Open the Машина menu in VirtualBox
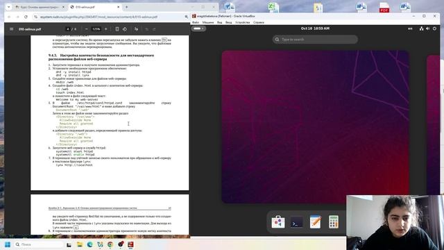 click(208, 22)
